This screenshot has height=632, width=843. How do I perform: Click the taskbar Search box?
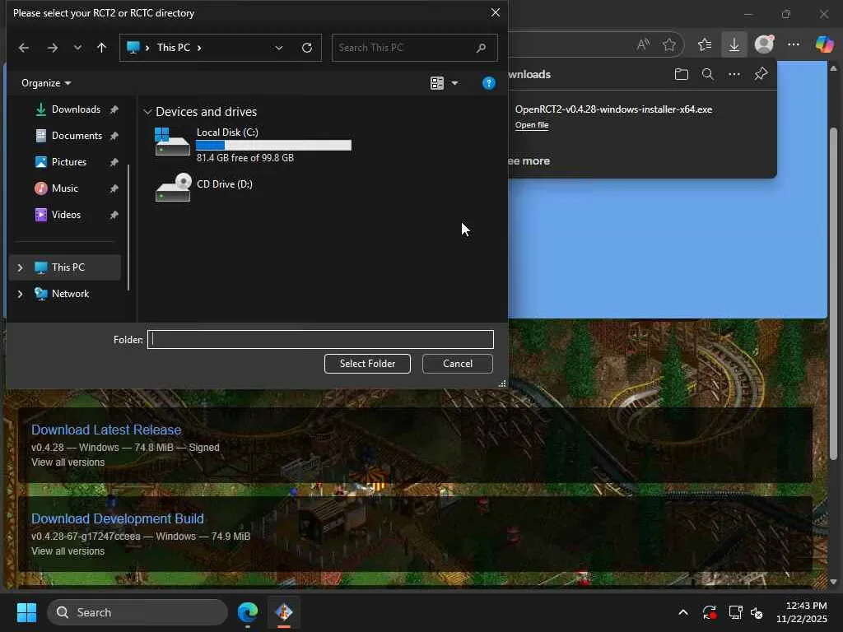tap(137, 612)
